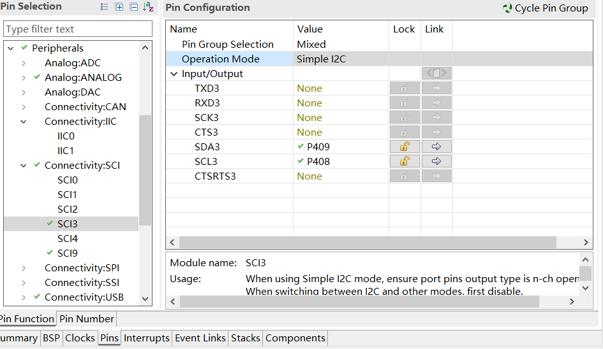Click the link arrow for SCL3 pin

click(436, 161)
